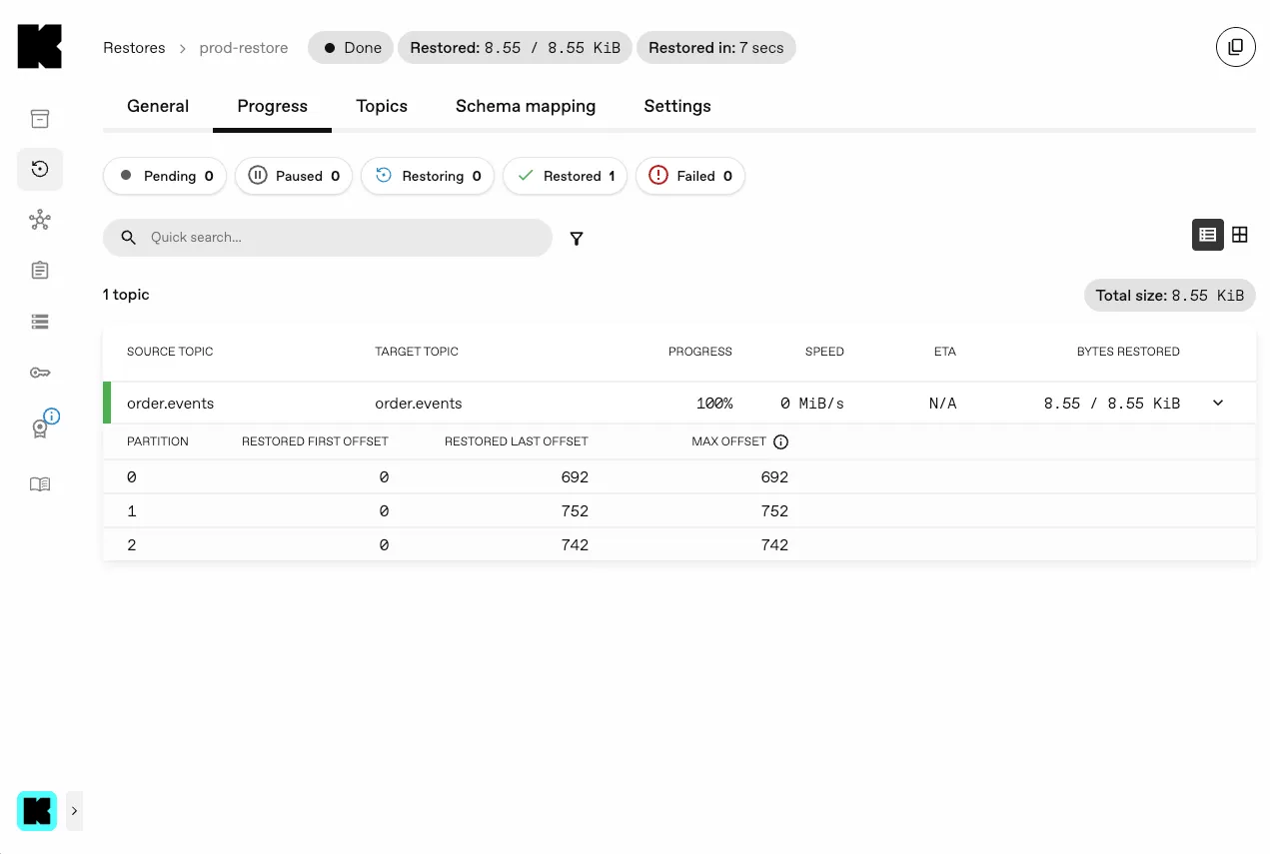The width and height of the screenshot is (1270, 854).
Task: Click the Total size 8.55 KiB badge
Action: (x=1170, y=296)
